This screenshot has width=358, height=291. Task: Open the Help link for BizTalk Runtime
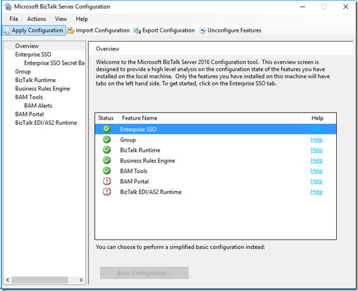pos(316,150)
